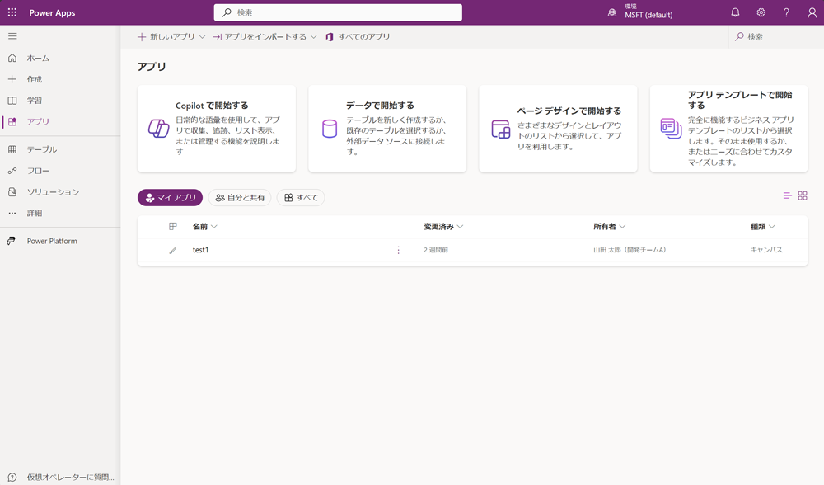
Task: Sort by 変更済み column
Action: 443,227
